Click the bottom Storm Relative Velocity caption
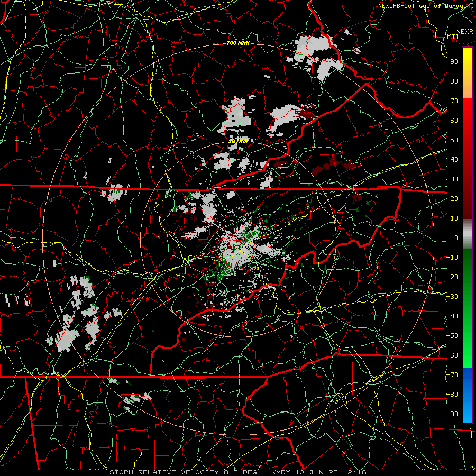The width and height of the screenshot is (476, 476). pos(238,472)
